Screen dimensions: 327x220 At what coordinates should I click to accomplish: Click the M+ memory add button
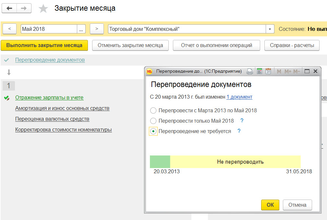click(x=288, y=71)
